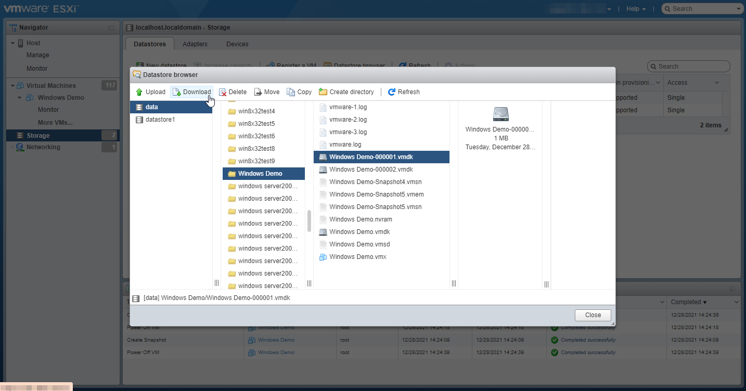Open the Help dropdown menu
Image resolution: width=746 pixels, height=391 pixels.
(636, 9)
